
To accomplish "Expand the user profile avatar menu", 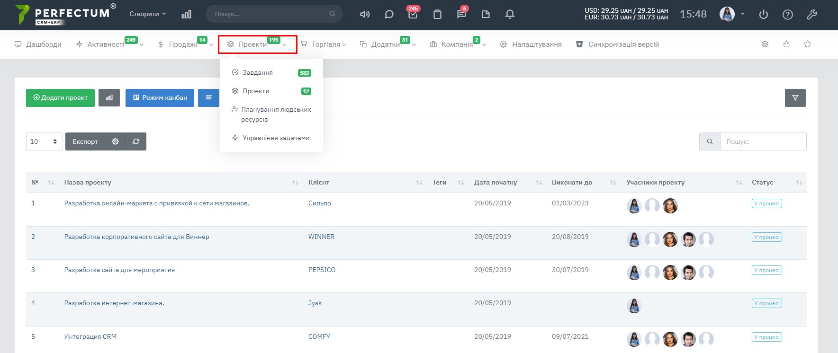I will pyautogui.click(x=731, y=14).
